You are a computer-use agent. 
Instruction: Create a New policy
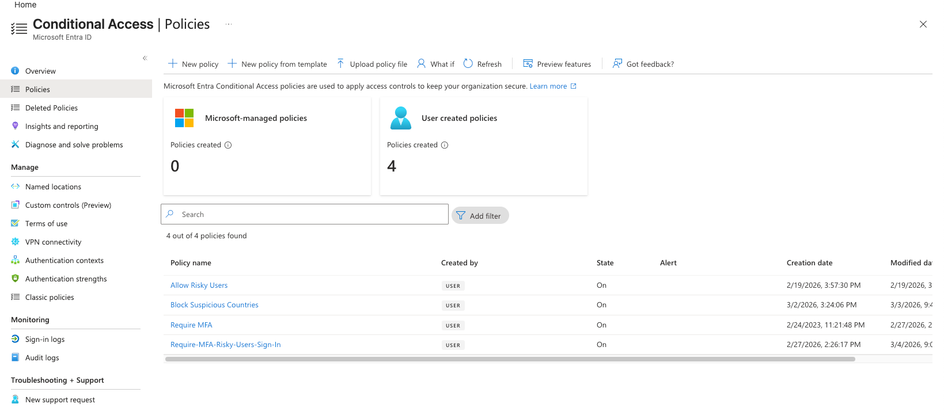[193, 64]
